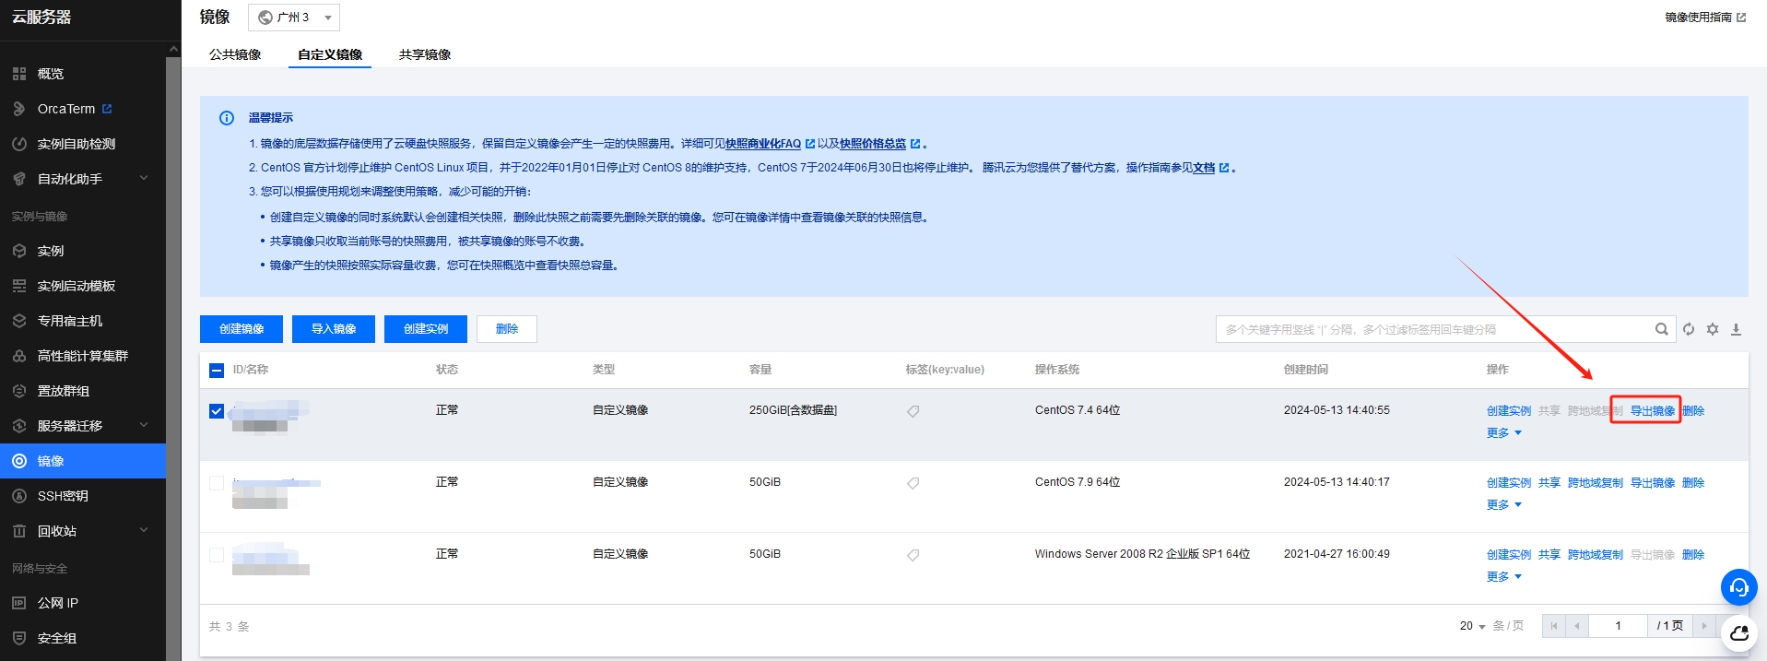Click the 实例 sidebar icon
Screen dimensions: 1767x661
[x=19, y=251]
